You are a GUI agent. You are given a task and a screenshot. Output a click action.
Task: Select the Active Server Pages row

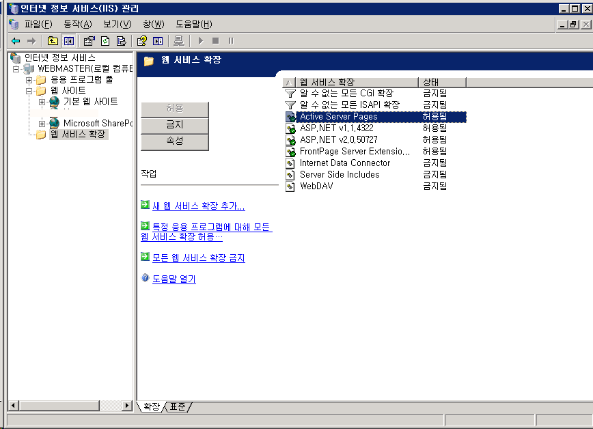pos(376,117)
